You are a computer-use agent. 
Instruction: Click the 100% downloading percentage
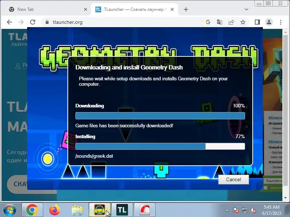[239, 106]
